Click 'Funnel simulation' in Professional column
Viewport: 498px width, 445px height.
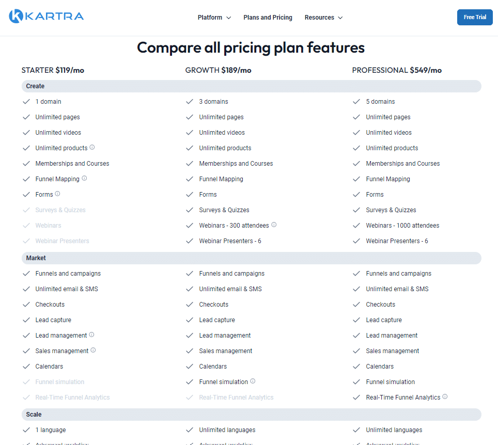coord(391,382)
